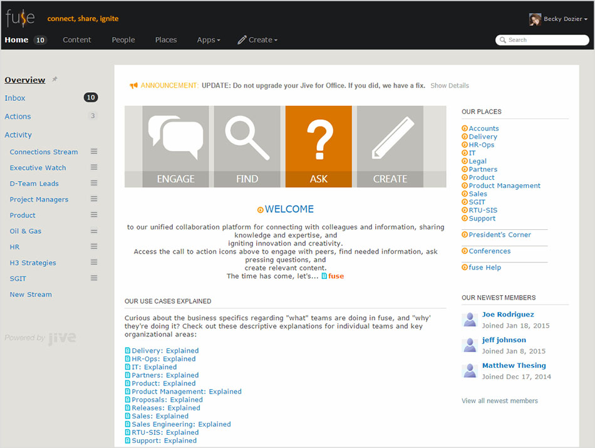Open the People tab
595x448 pixels.
123,40
